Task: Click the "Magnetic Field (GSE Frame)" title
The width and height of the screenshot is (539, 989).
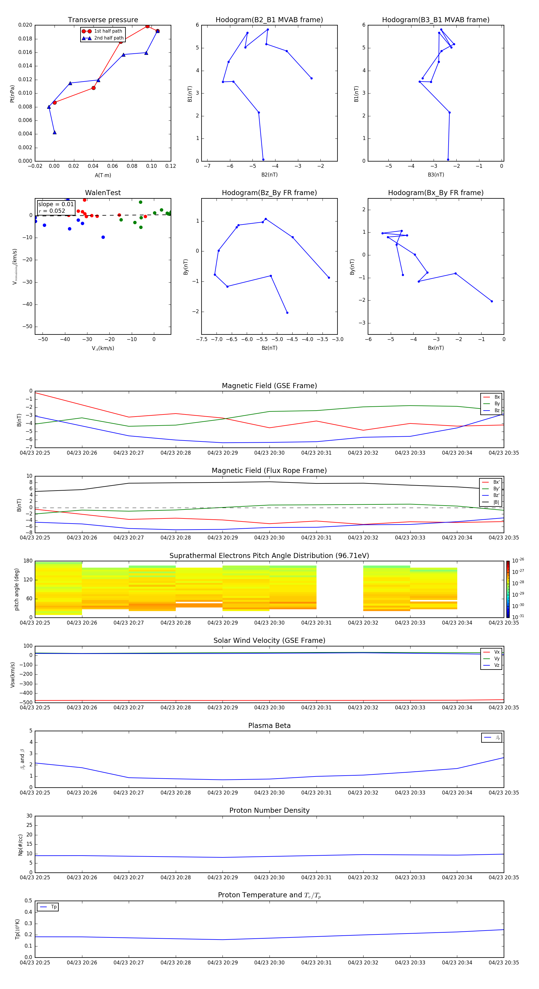Action: [269, 386]
